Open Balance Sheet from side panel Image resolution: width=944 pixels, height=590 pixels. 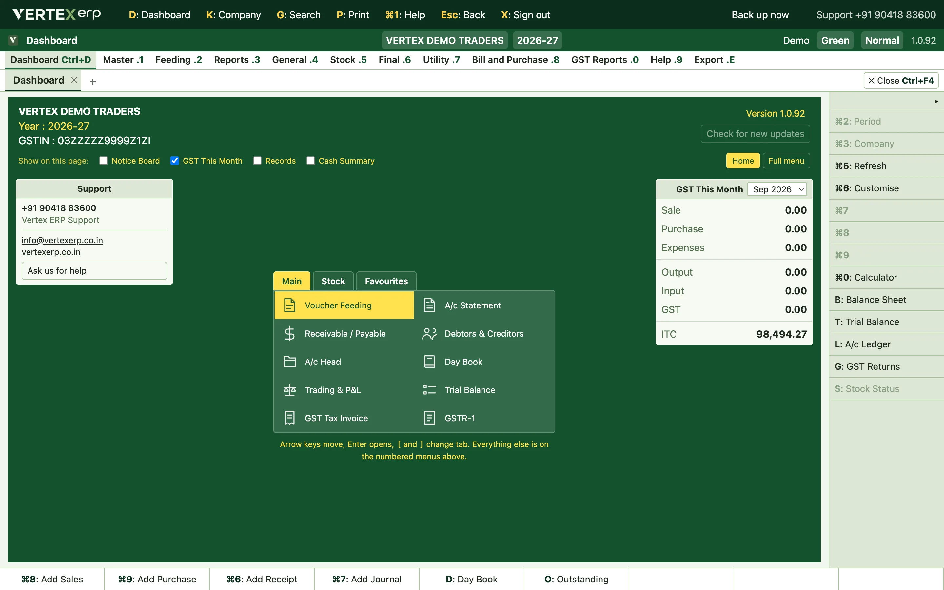coord(886,300)
